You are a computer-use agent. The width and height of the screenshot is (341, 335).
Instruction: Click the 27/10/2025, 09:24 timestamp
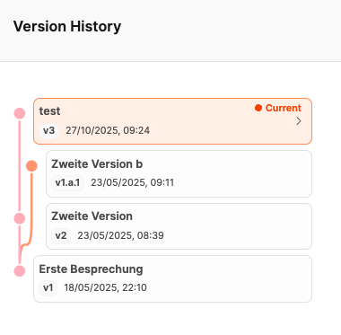coord(108,130)
